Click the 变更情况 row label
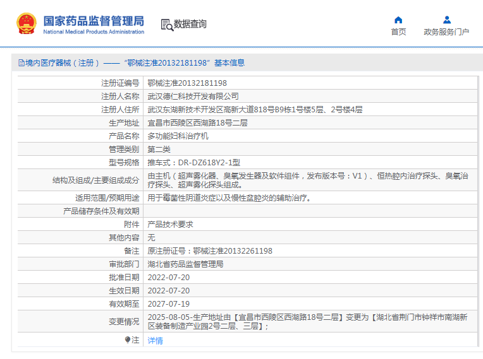The height and width of the screenshot is (359, 483). pos(123,322)
